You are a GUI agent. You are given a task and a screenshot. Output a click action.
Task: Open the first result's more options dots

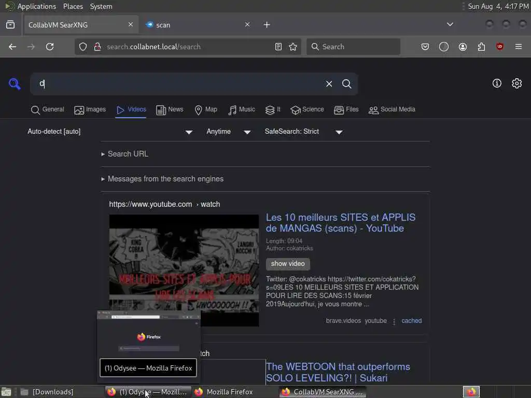click(x=394, y=321)
